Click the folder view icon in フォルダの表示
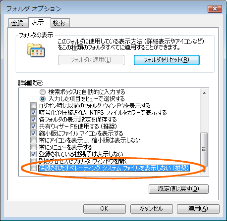Screen dimensions: 227x221 (36, 50)
